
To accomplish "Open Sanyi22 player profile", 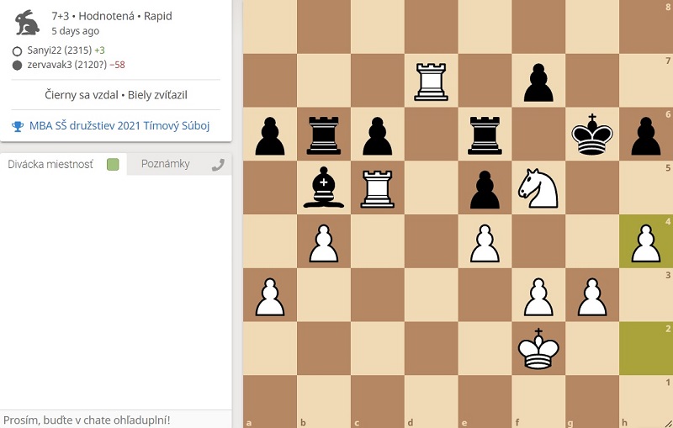I will (x=50, y=50).
